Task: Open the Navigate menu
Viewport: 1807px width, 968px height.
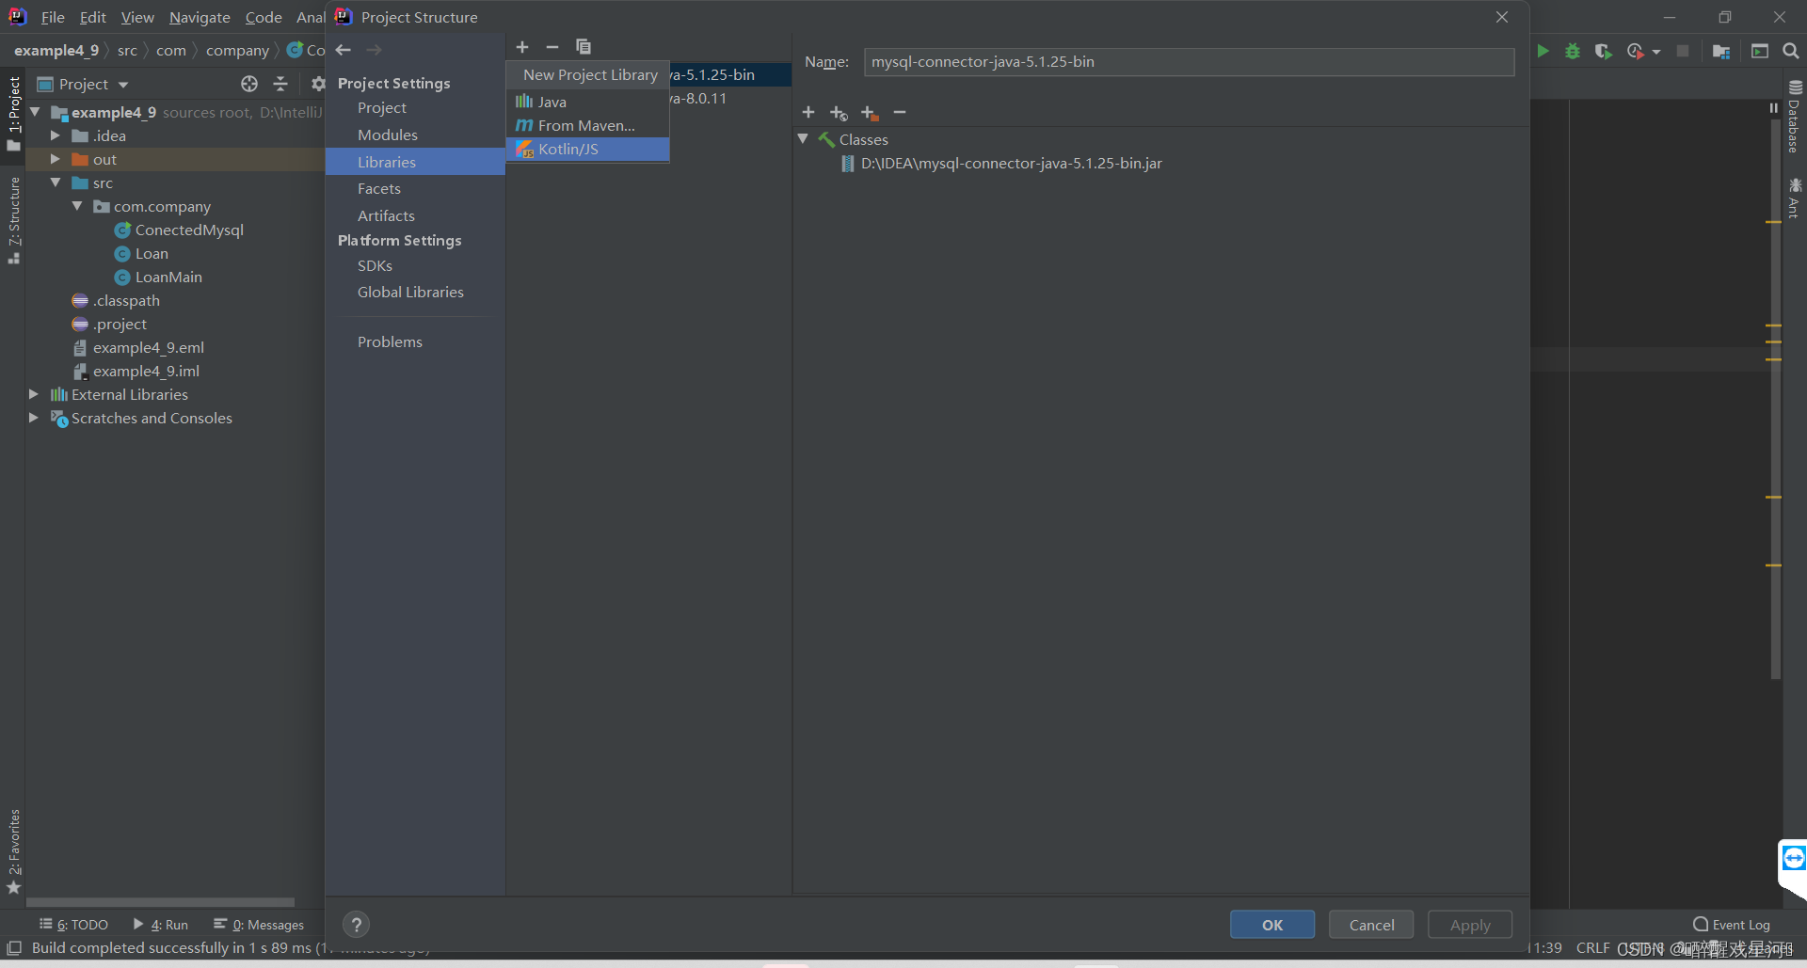Action: coord(199,17)
